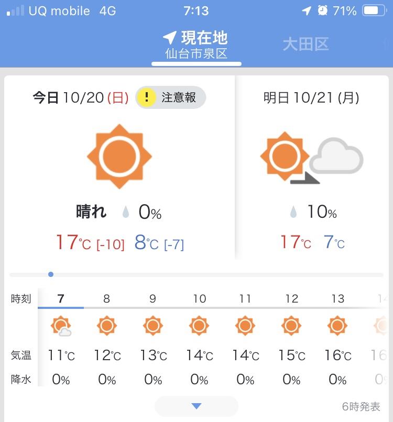Select the 9 o'clock hour column header
The image size is (393, 422).
click(x=152, y=298)
